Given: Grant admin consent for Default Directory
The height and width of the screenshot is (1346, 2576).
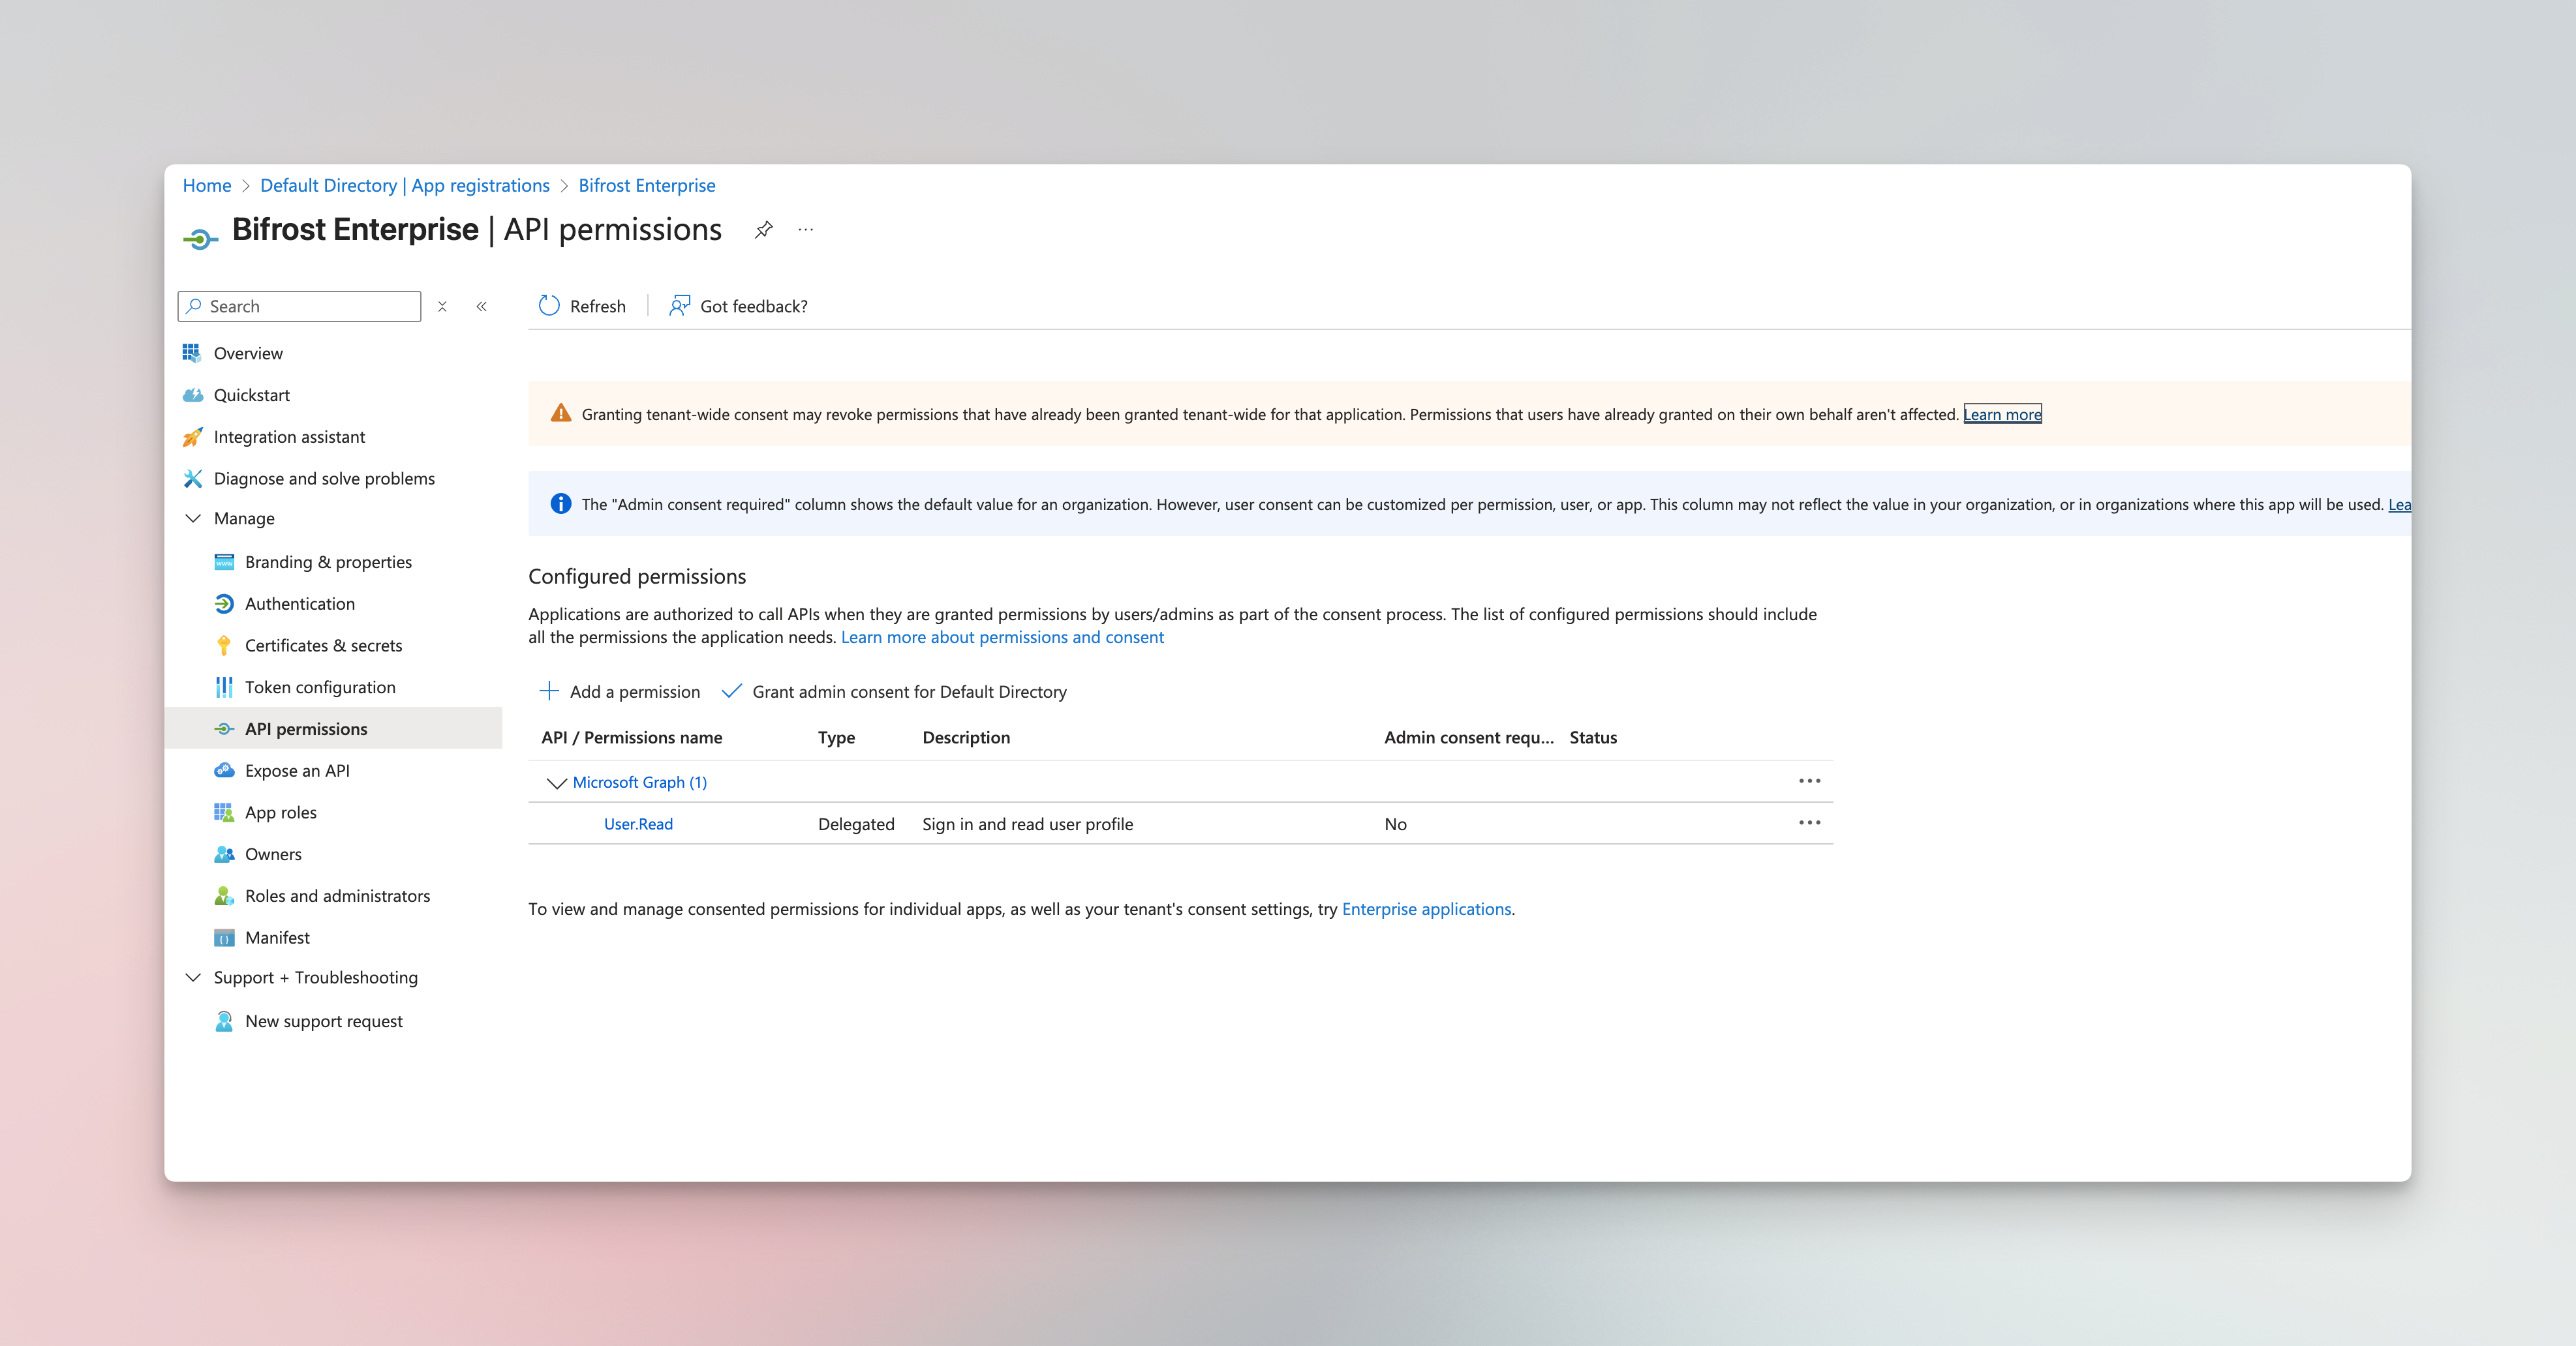Looking at the screenshot, I should (x=894, y=691).
